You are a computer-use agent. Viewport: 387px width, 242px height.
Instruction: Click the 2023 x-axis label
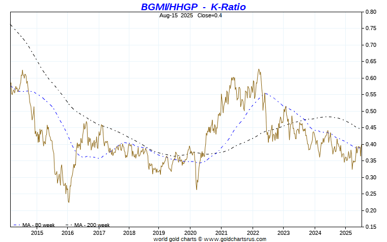click(283, 233)
